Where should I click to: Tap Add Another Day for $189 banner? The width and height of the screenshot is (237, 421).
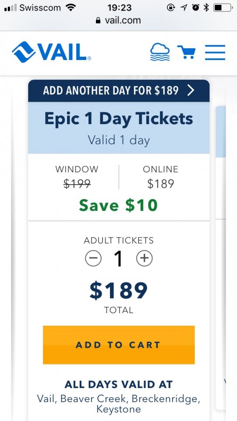pyautogui.click(x=119, y=91)
